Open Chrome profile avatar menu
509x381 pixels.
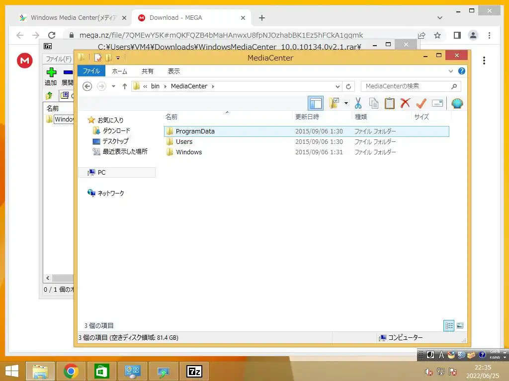pyautogui.click(x=473, y=35)
